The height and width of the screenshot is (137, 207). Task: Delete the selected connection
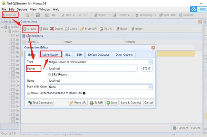57,29
